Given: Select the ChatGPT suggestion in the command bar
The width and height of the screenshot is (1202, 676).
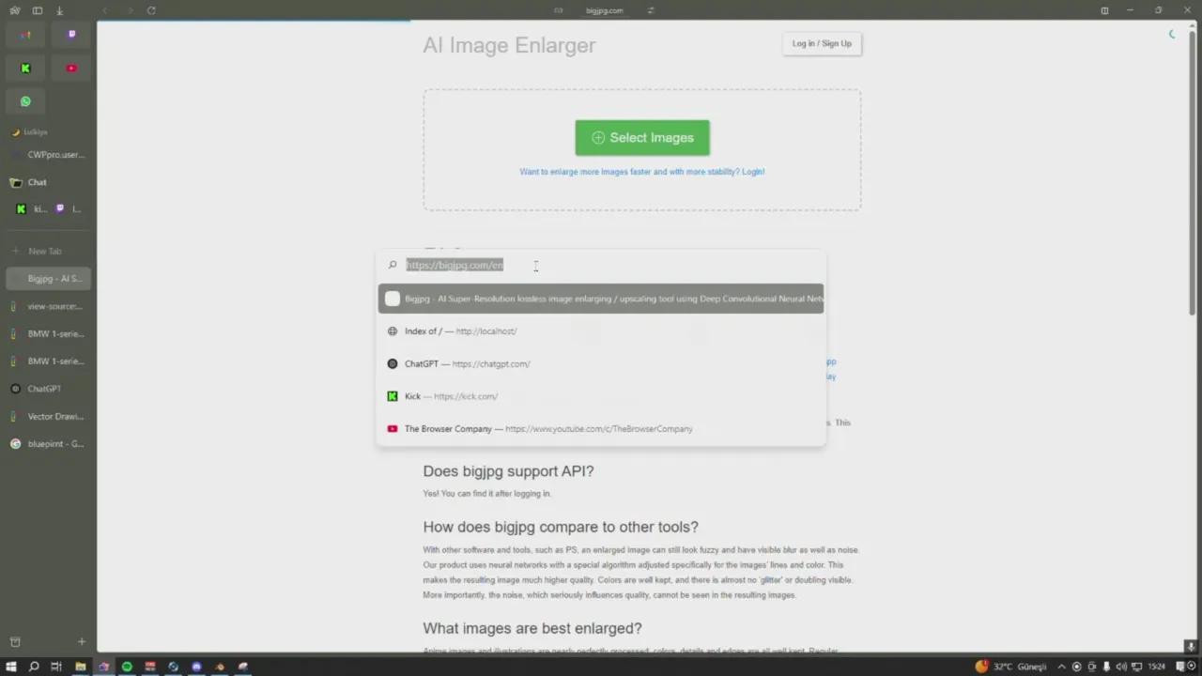Looking at the screenshot, I should 601,363.
